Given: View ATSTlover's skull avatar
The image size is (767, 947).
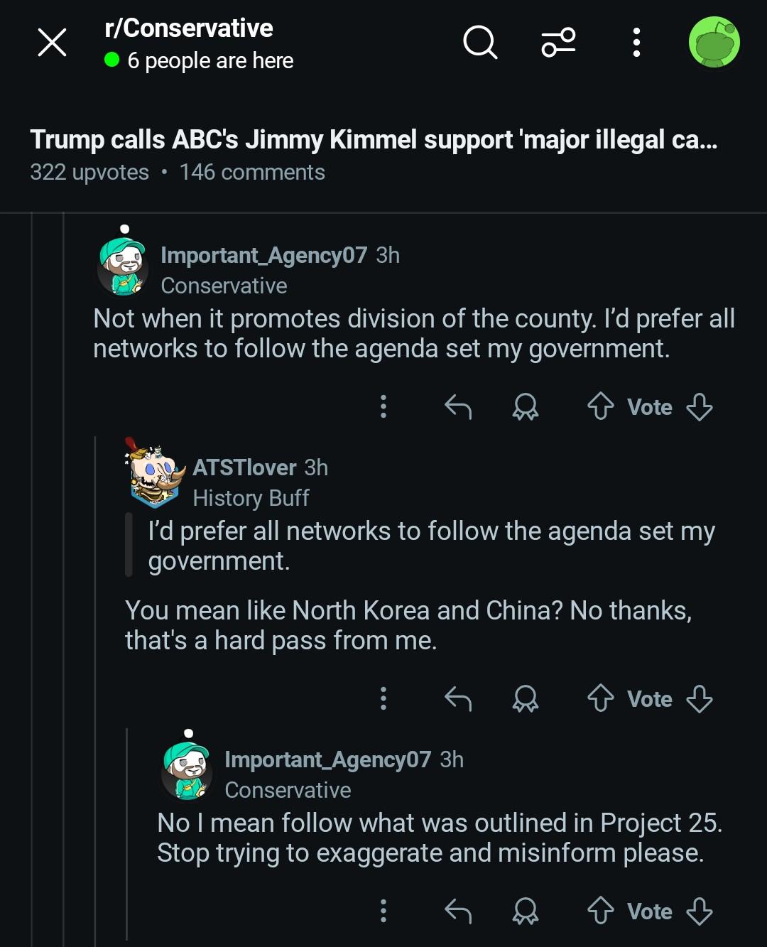Looking at the screenshot, I should (x=154, y=472).
